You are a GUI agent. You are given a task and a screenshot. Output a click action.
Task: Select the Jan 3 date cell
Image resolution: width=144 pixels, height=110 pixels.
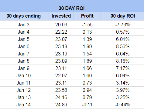pyautogui.click(x=24, y=25)
